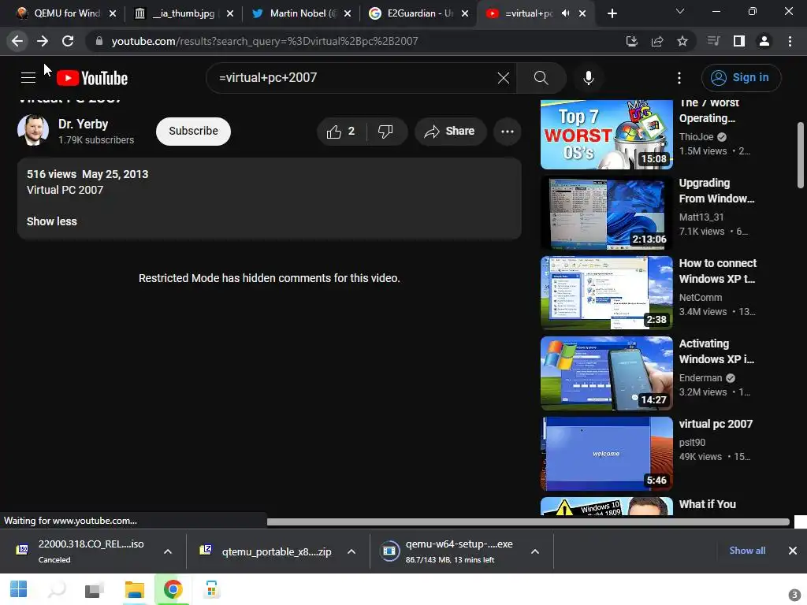Expand options for qtemu_portable zip download
The image size is (807, 605).
tap(351, 551)
